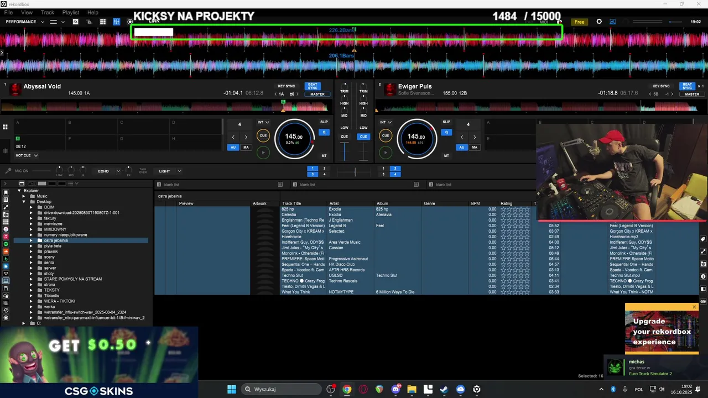Viewport: 708px width, 398px height.
Task: Open the Apple Music source in the sidebar
Action: pos(6,237)
